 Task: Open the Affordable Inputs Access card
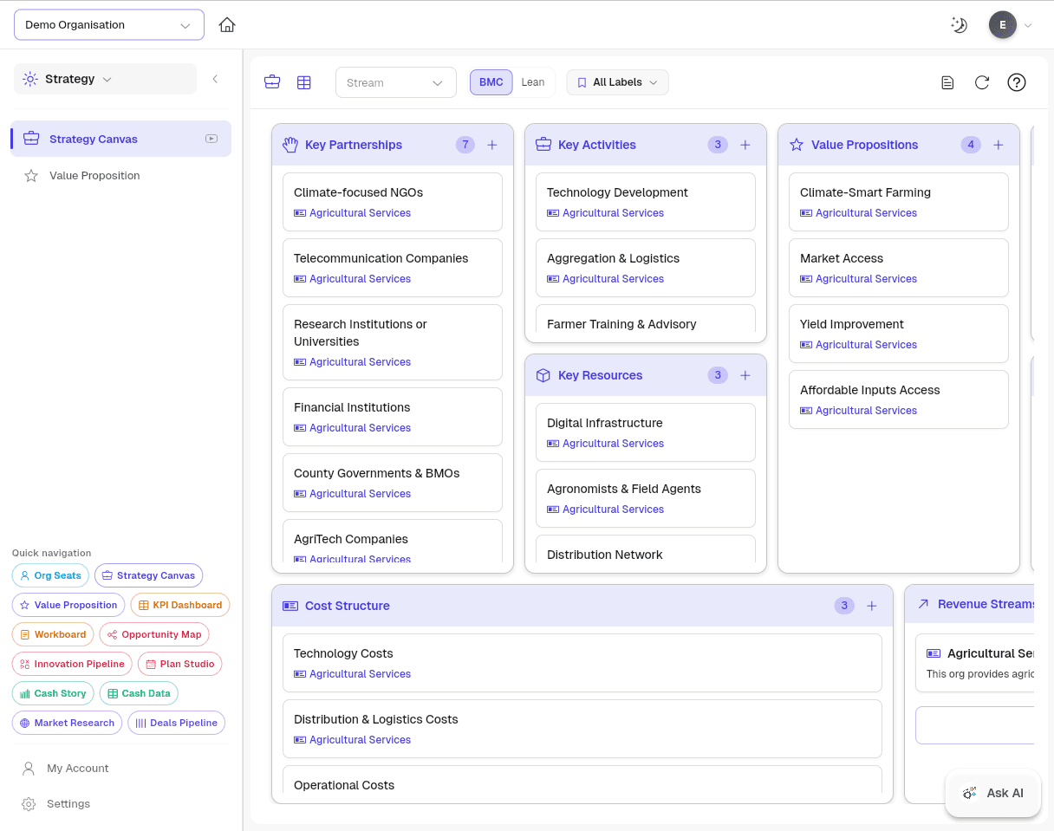899,399
